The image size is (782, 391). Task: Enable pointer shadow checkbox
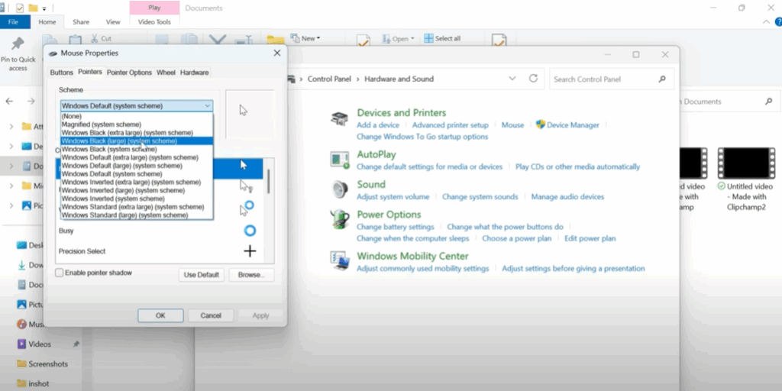tap(60, 273)
